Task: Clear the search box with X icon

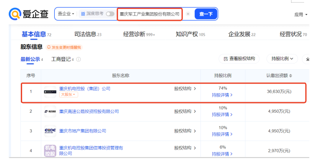Action: coord(188,14)
